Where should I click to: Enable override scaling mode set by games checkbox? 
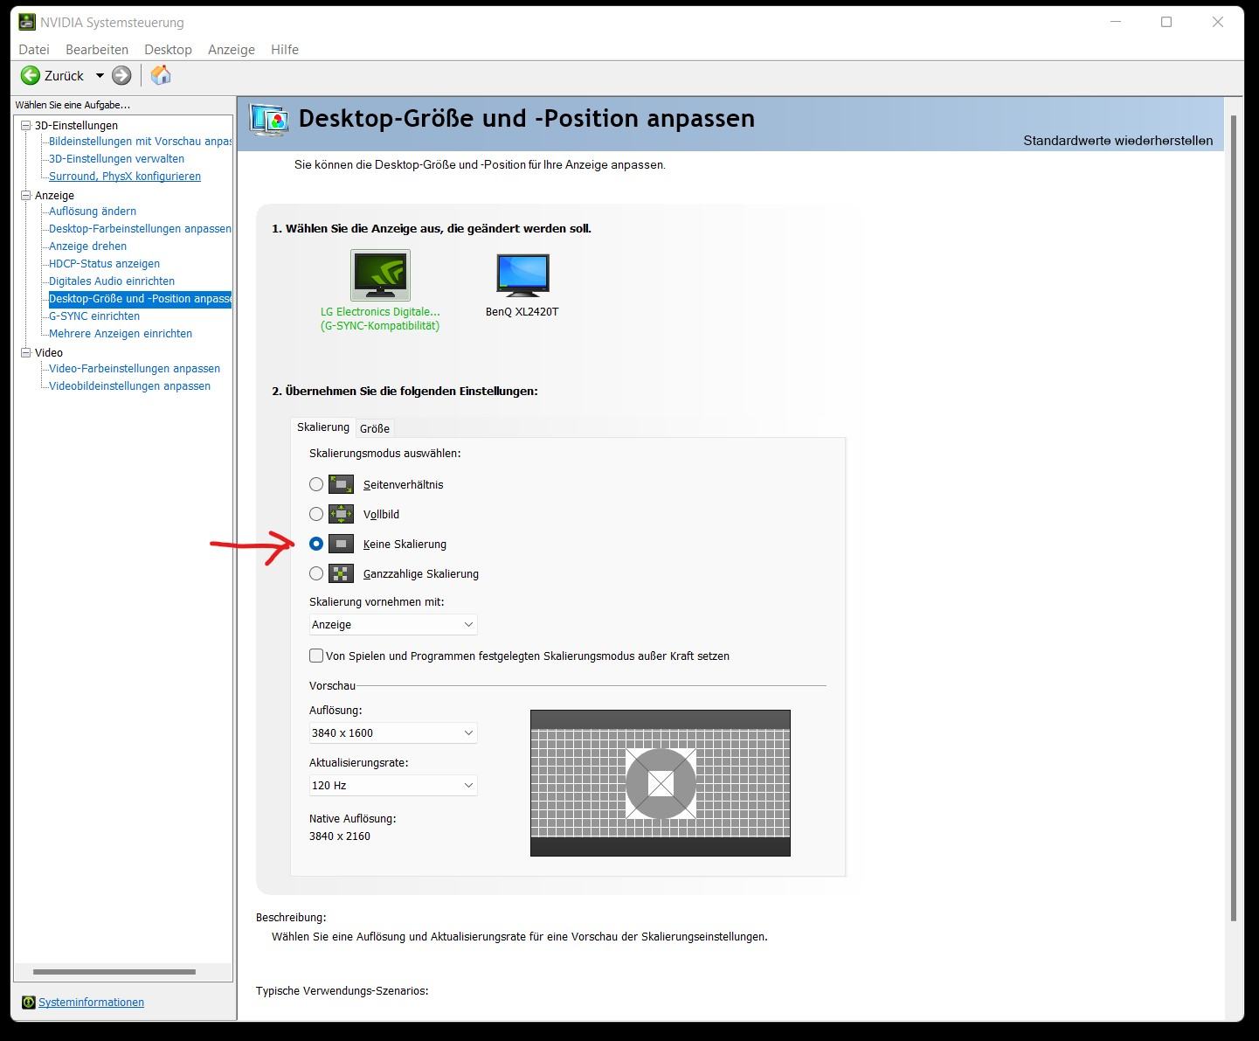(x=316, y=656)
